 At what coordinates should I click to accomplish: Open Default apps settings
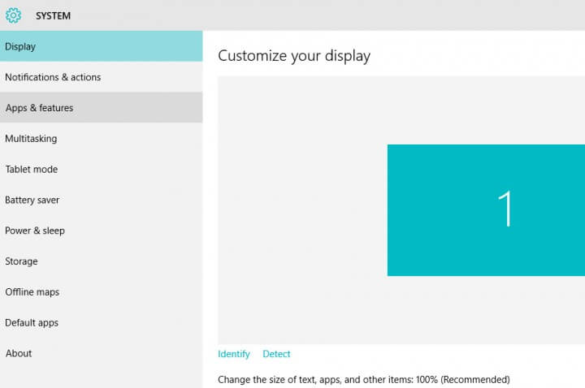coord(101,322)
